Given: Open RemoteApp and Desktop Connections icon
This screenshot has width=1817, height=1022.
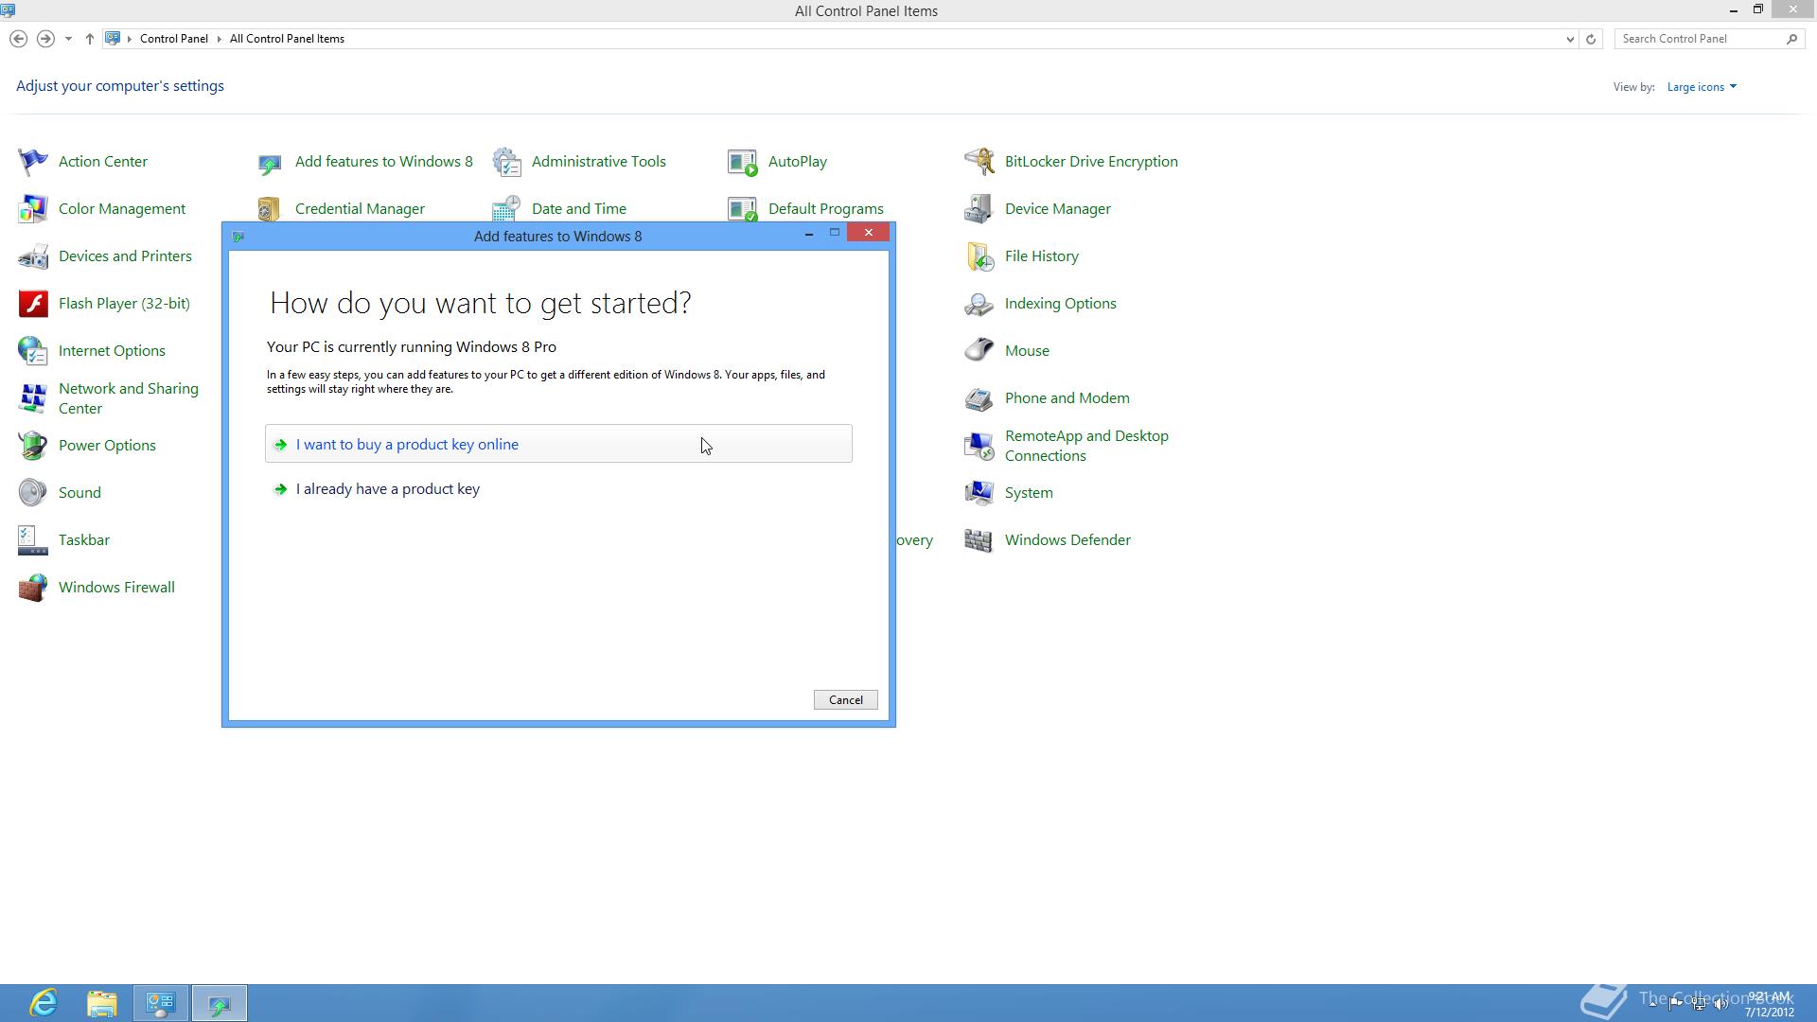Looking at the screenshot, I should (x=979, y=446).
